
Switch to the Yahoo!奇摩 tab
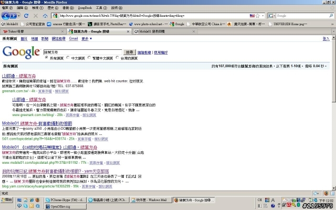(34, 31)
